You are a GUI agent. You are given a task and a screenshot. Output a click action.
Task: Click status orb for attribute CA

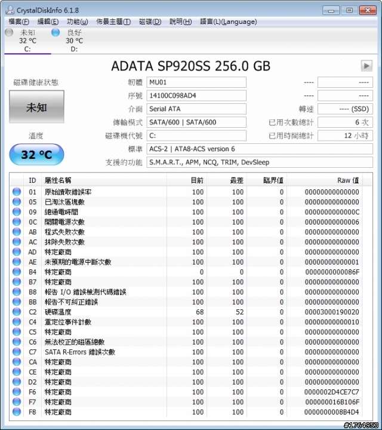tap(17, 362)
